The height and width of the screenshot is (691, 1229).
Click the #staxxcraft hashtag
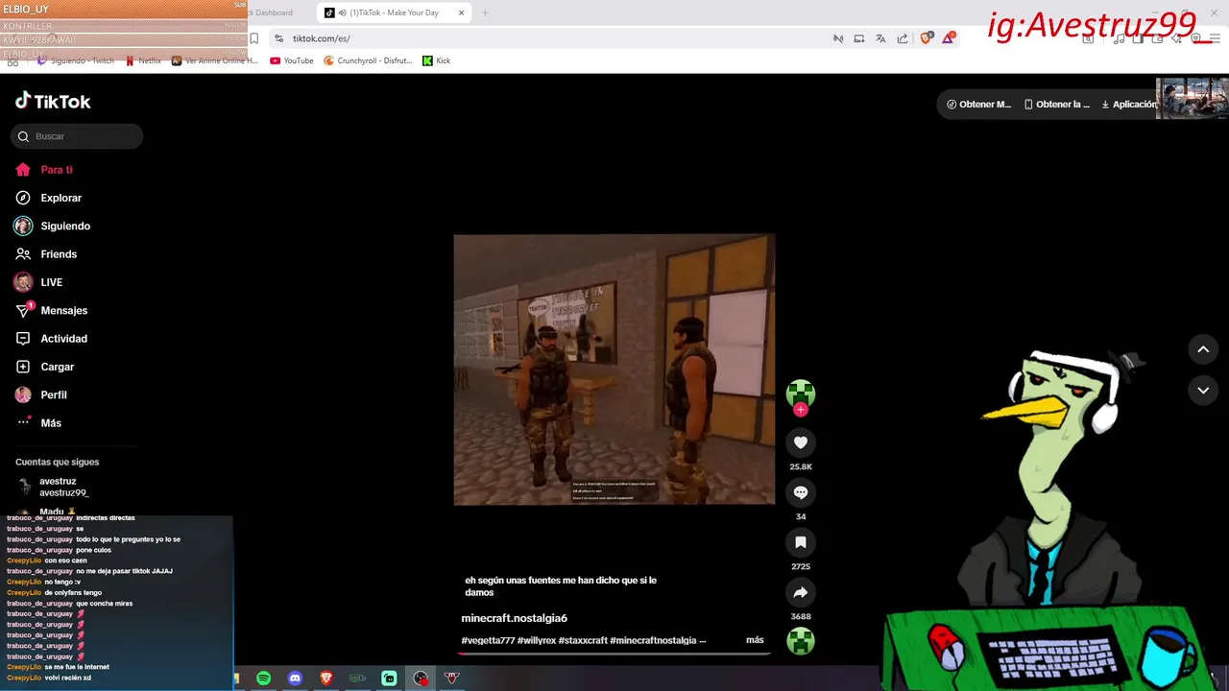pos(582,640)
